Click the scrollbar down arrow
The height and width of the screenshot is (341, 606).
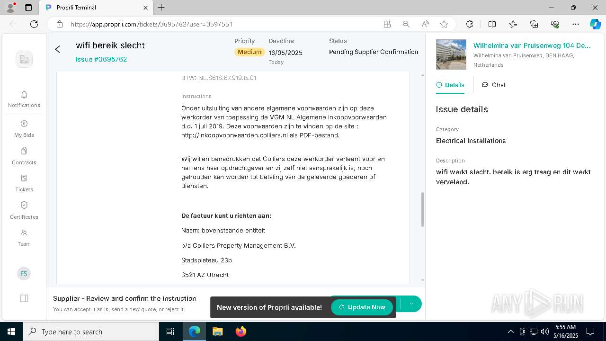[x=423, y=280]
